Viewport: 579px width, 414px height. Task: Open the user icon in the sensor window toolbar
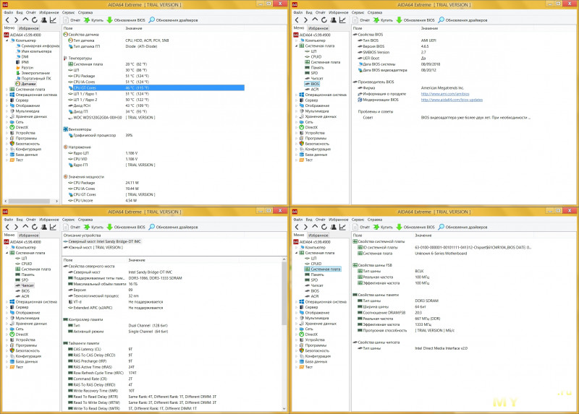(x=43, y=20)
